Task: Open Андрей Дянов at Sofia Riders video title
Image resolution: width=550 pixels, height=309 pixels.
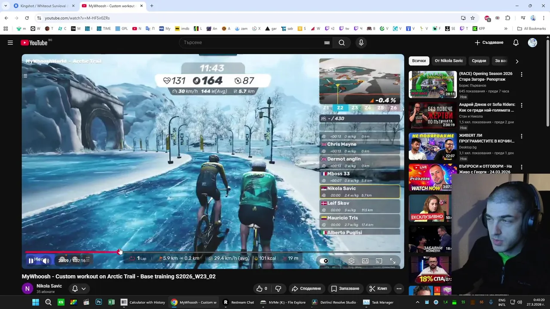Action: click(486, 107)
